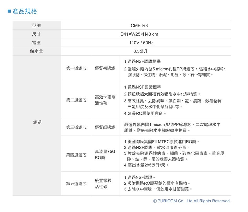Click line 4.延長RO膜使用壽命
This screenshot has width=248, height=212.
point(145,113)
